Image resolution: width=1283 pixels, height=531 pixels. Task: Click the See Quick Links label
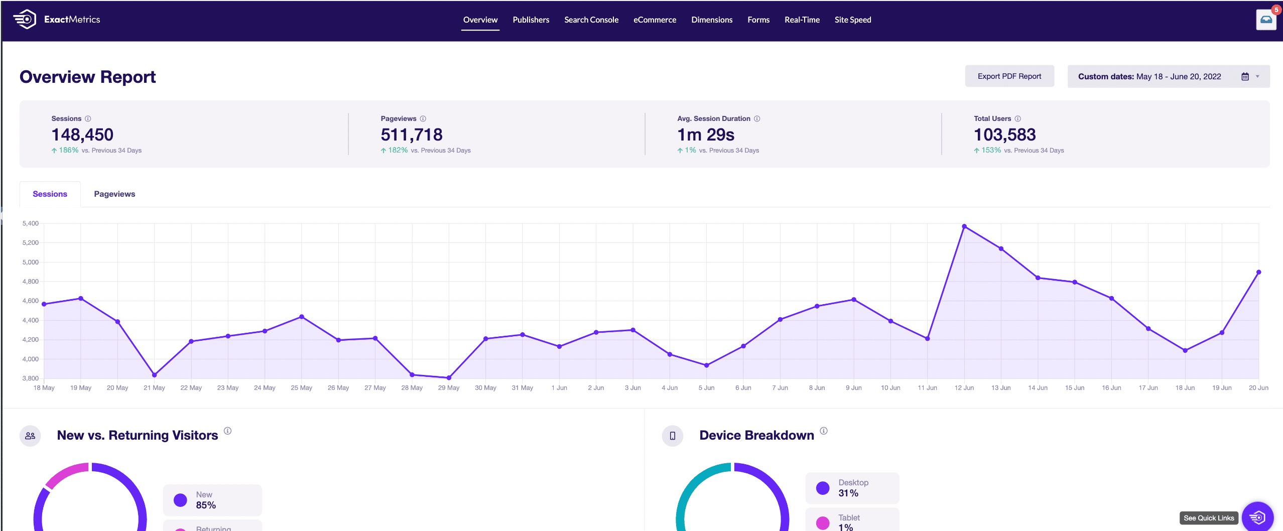click(x=1209, y=518)
